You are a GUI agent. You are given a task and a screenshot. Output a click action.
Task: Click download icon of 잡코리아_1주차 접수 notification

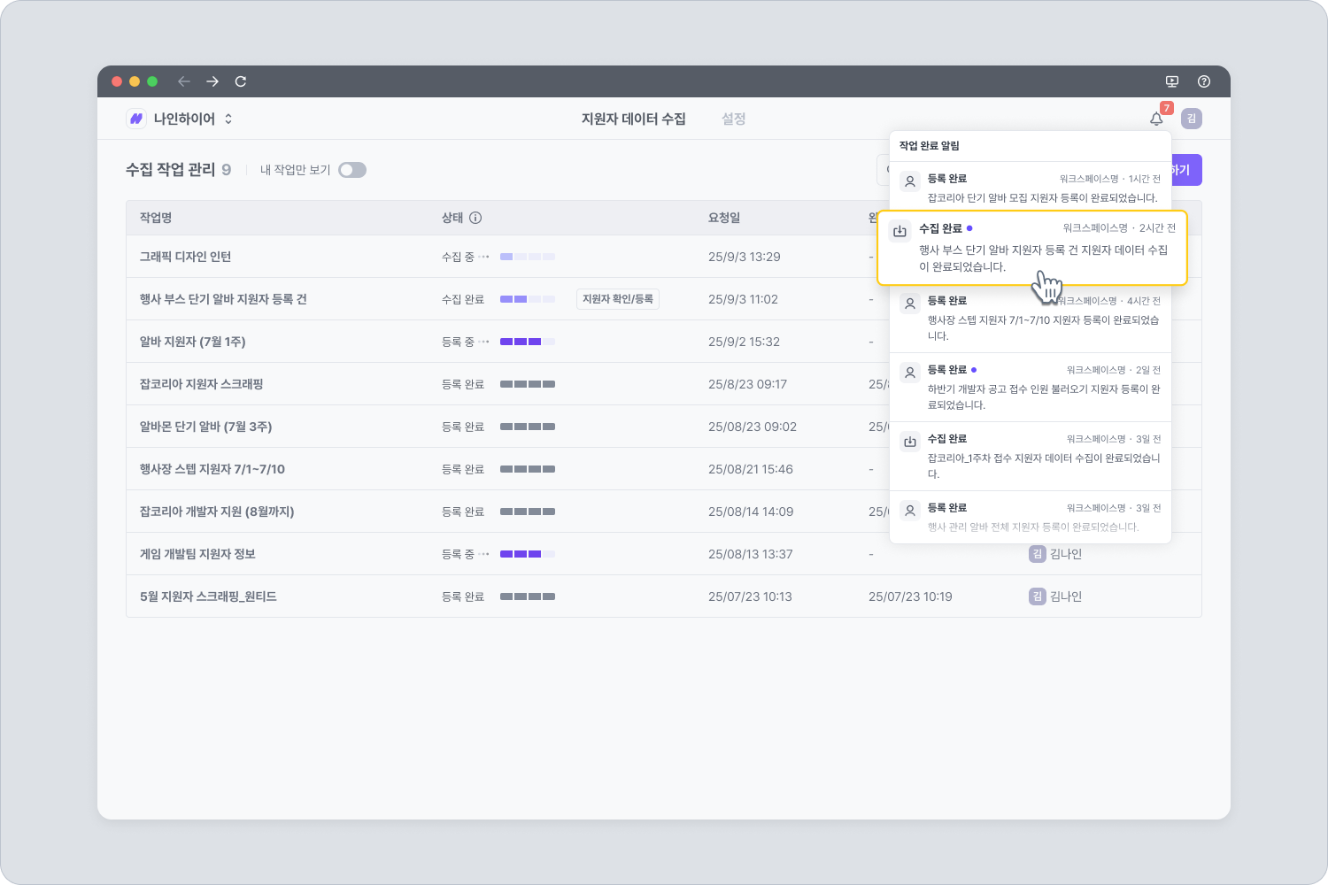click(910, 442)
